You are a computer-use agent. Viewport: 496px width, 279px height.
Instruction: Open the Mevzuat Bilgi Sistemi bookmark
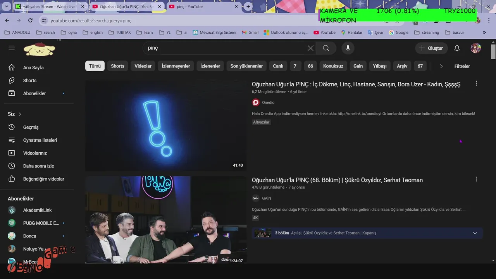(214, 33)
